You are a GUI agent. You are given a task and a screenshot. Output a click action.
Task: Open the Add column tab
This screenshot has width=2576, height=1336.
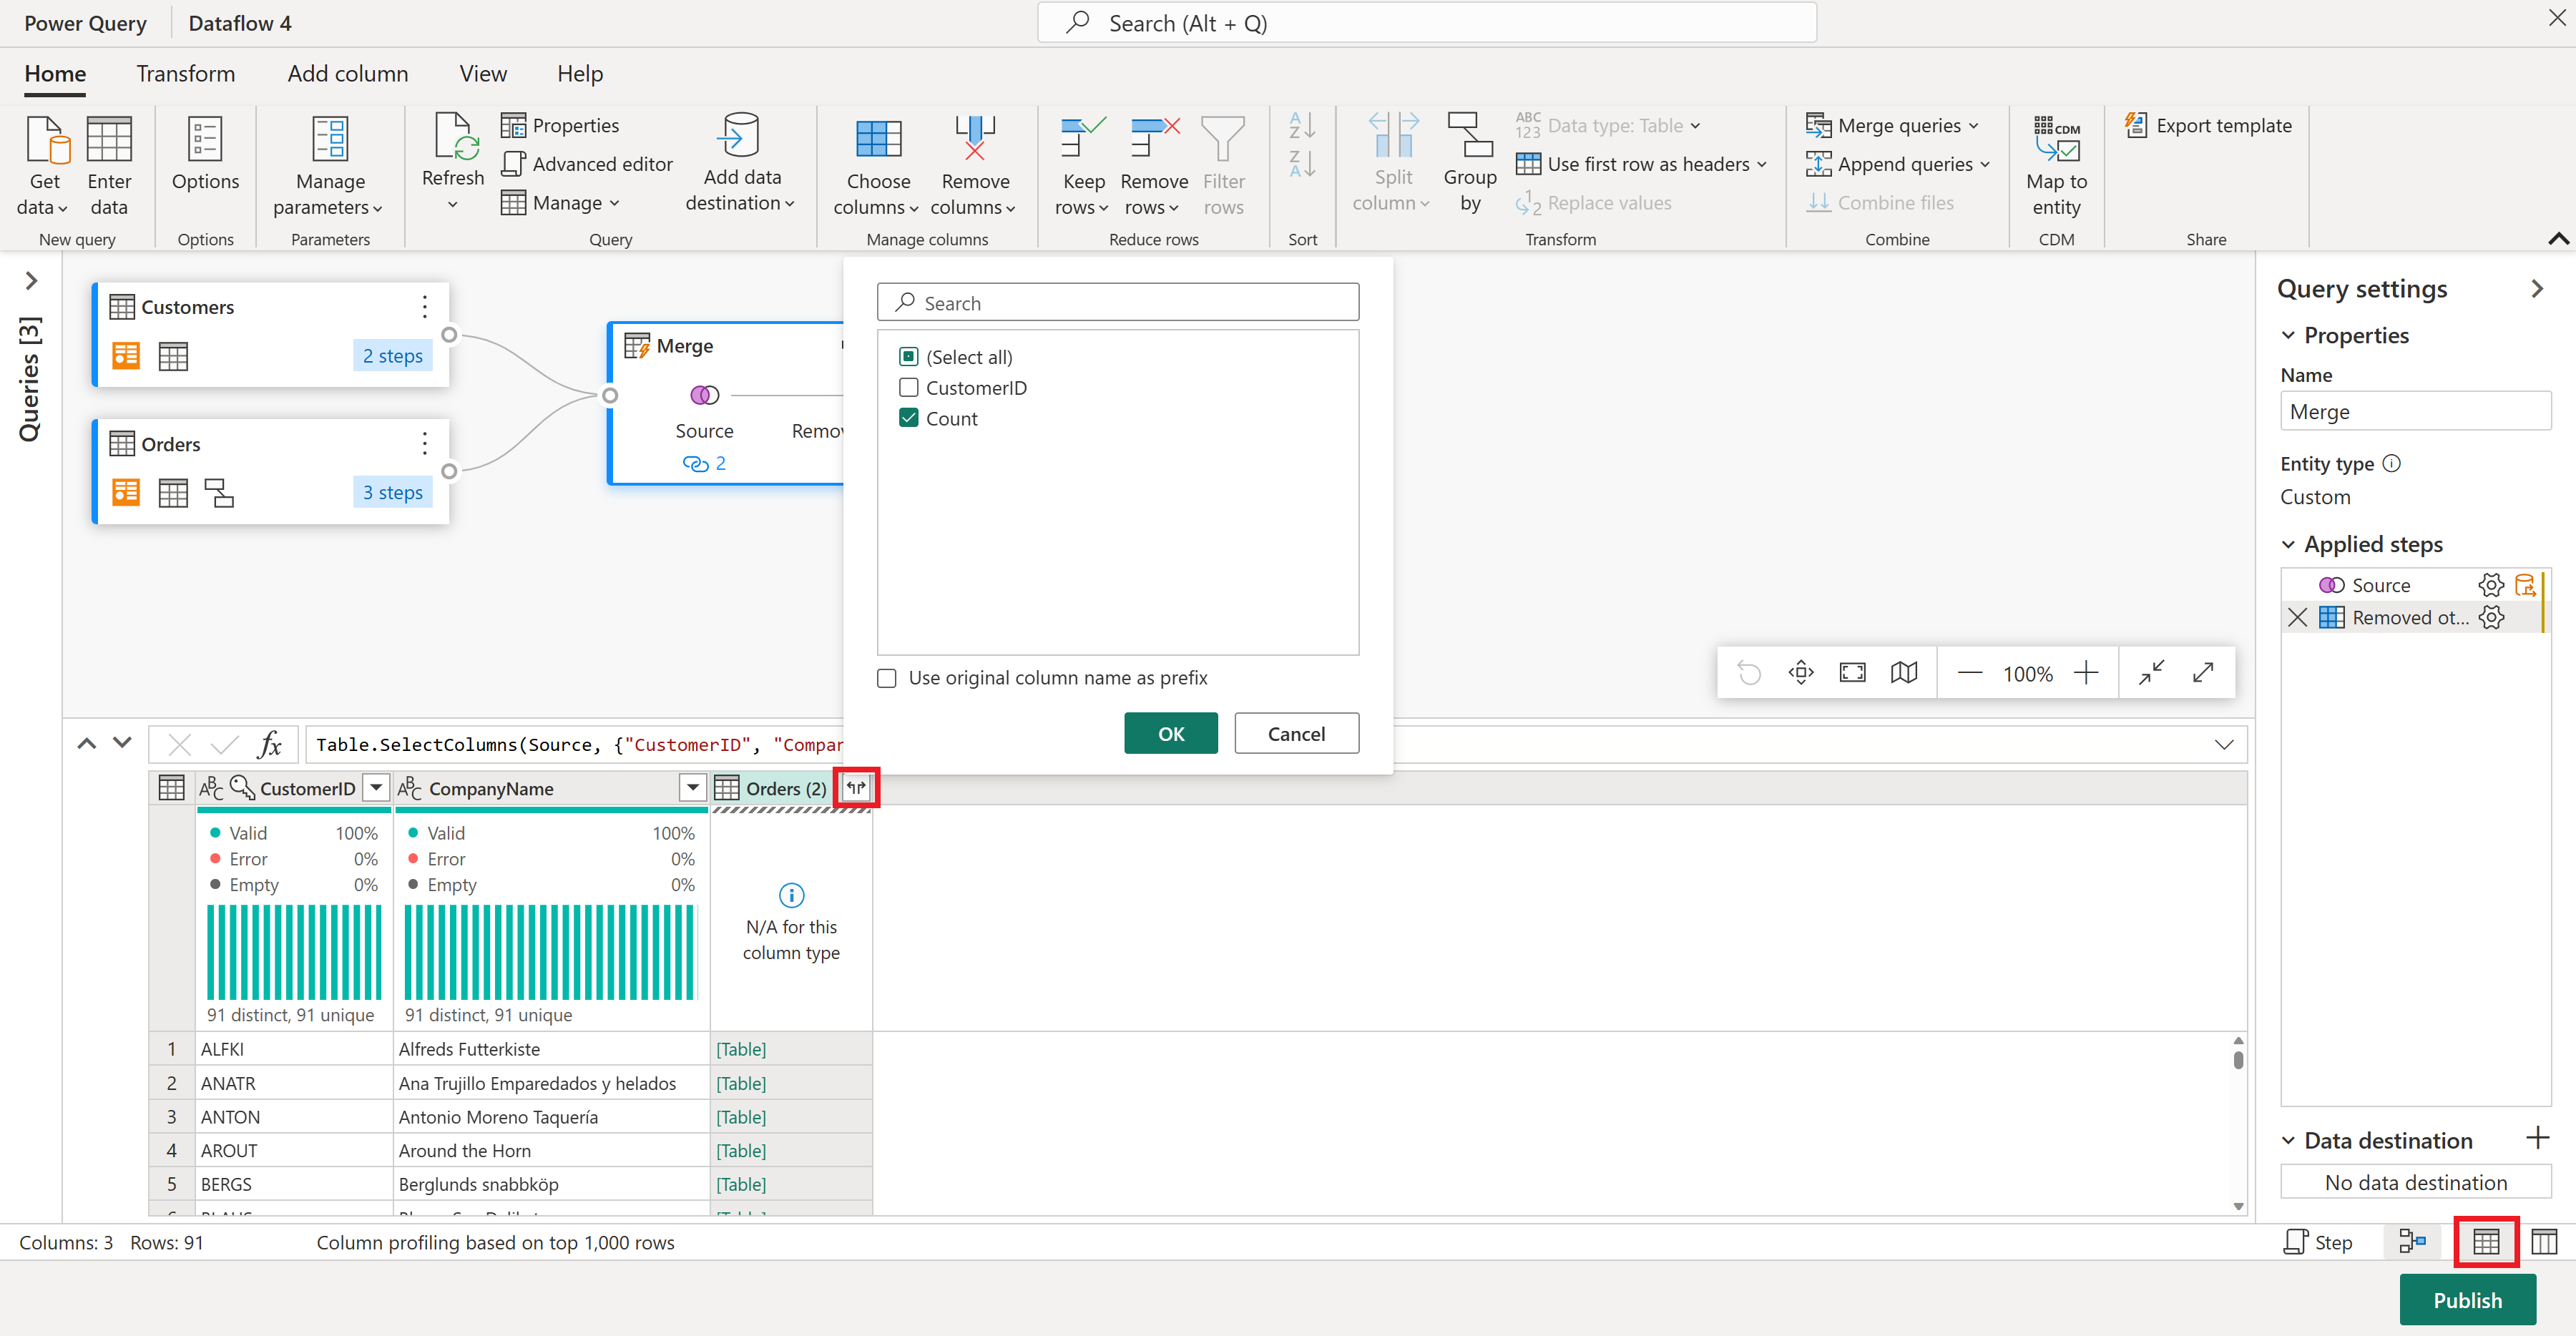point(347,73)
